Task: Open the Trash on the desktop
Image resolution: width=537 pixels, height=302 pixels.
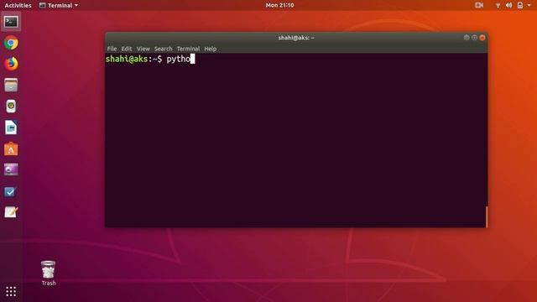Action: tap(49, 273)
